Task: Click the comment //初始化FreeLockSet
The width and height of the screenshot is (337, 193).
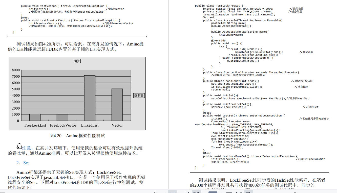Action: coord(310,159)
